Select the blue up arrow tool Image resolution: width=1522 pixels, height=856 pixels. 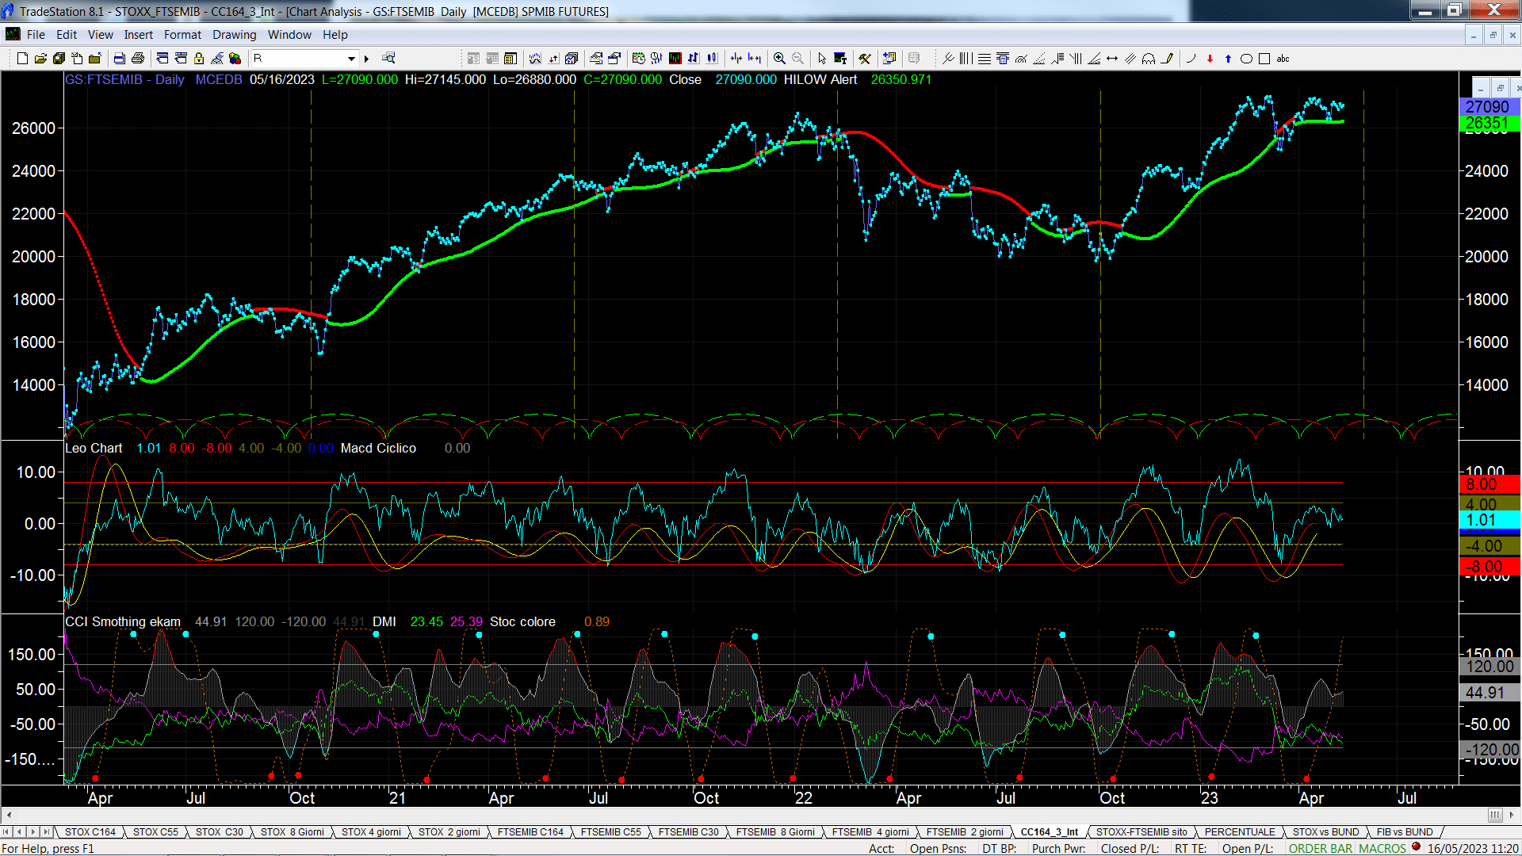[x=1228, y=59]
